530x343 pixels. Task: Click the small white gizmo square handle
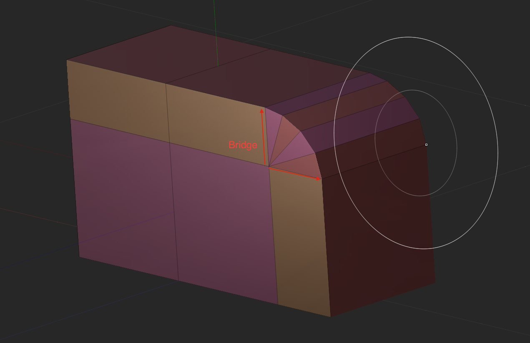[426, 144]
